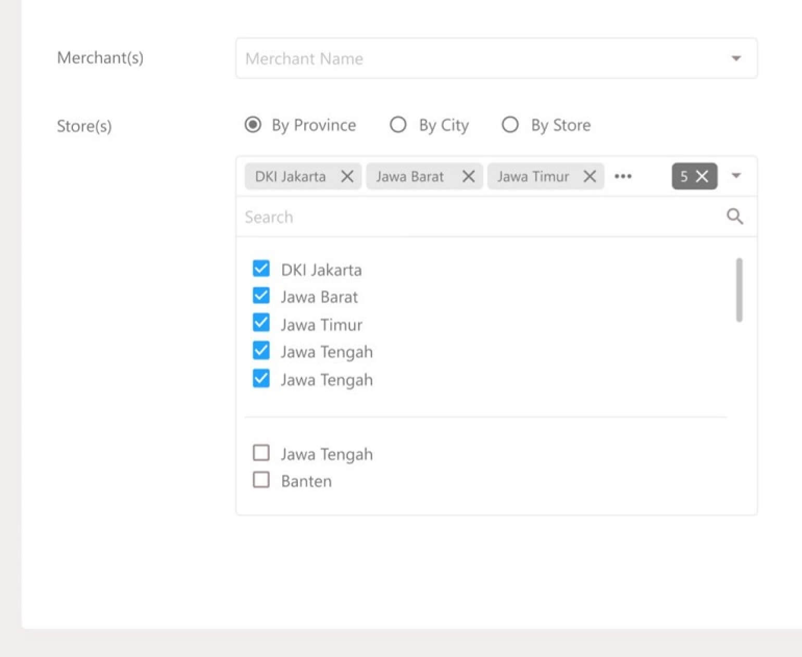Uncheck the Jawa Timur checkbox in the list
Image resolution: width=802 pixels, height=657 pixels.
[x=261, y=323]
